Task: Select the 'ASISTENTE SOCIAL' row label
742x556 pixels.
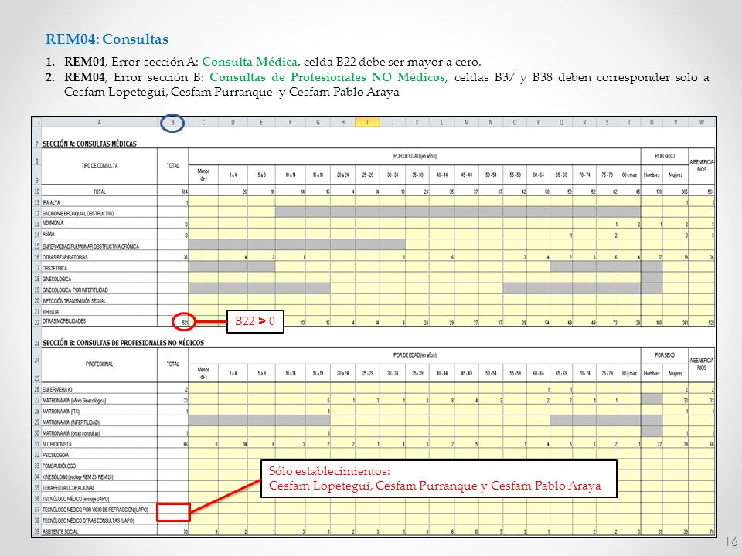Action: coord(60,531)
